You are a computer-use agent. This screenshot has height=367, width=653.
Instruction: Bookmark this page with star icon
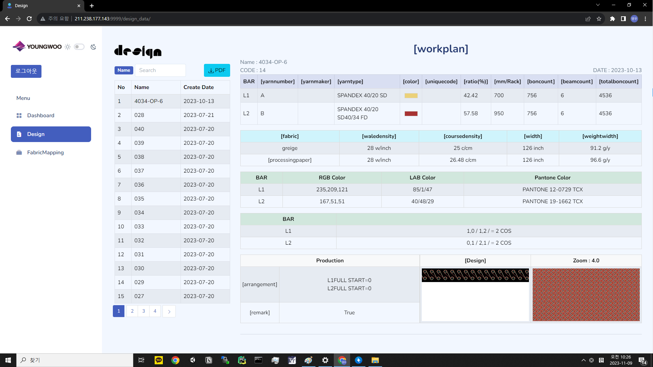[599, 19]
